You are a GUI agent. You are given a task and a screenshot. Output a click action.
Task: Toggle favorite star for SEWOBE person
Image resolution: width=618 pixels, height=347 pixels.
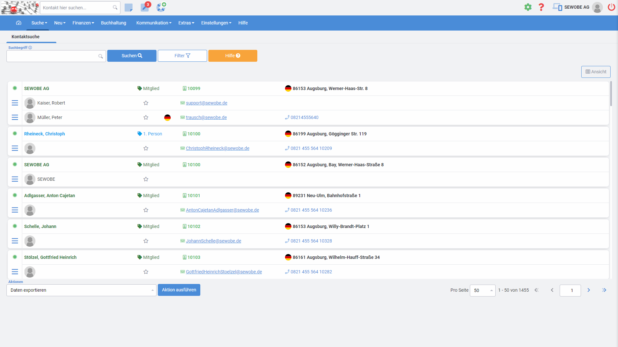tap(146, 179)
